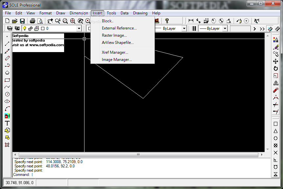Click the layer color white square swatch
The width and height of the screenshot is (283, 189).
pos(43,28)
